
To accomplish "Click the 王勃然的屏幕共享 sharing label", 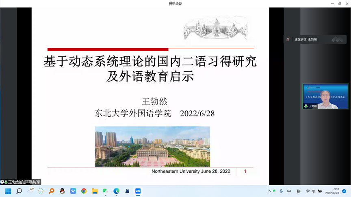I will [x=21, y=182].
